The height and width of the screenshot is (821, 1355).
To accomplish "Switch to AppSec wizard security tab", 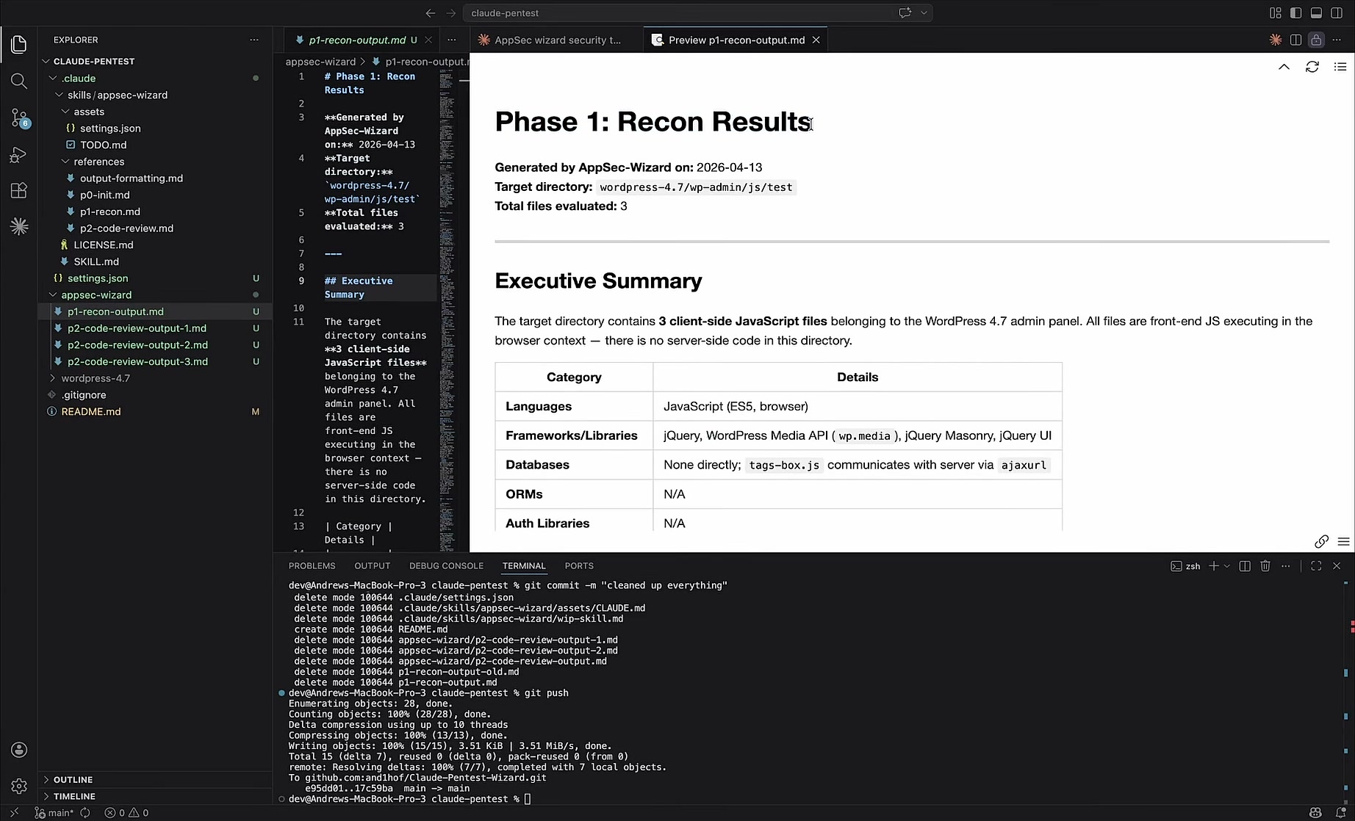I will click(557, 40).
